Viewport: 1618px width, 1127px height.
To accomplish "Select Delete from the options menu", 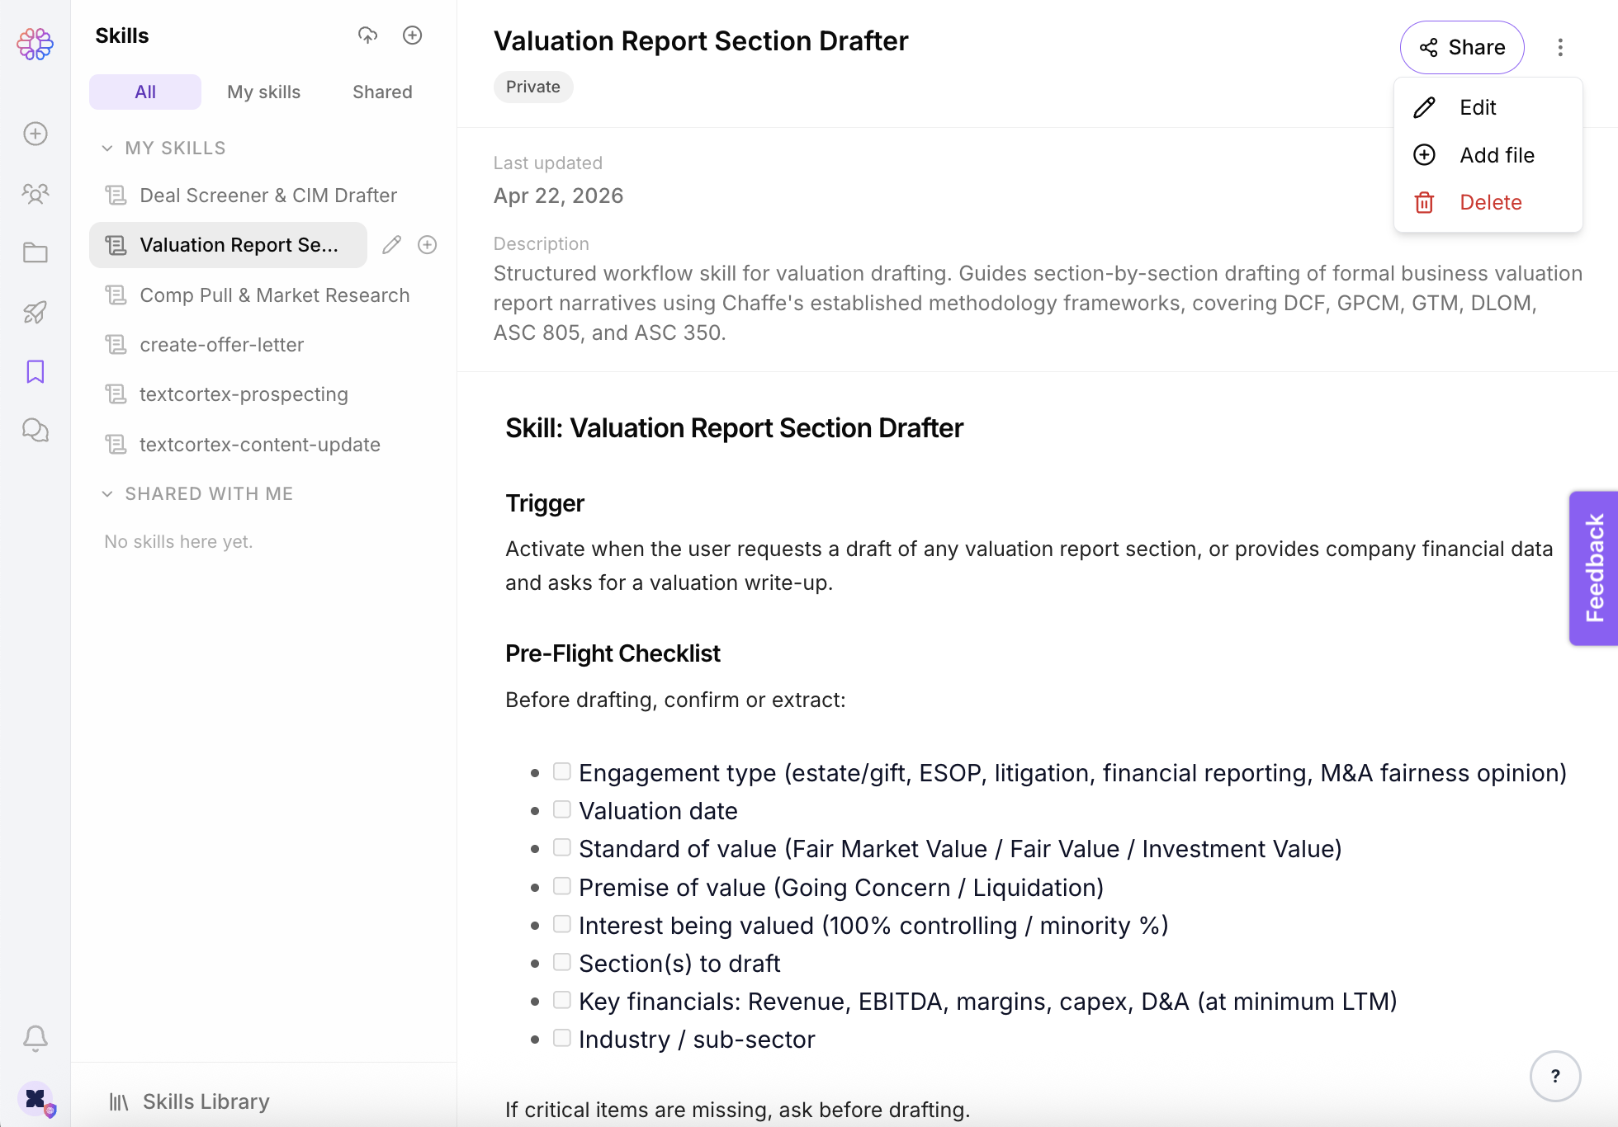I will coord(1489,202).
